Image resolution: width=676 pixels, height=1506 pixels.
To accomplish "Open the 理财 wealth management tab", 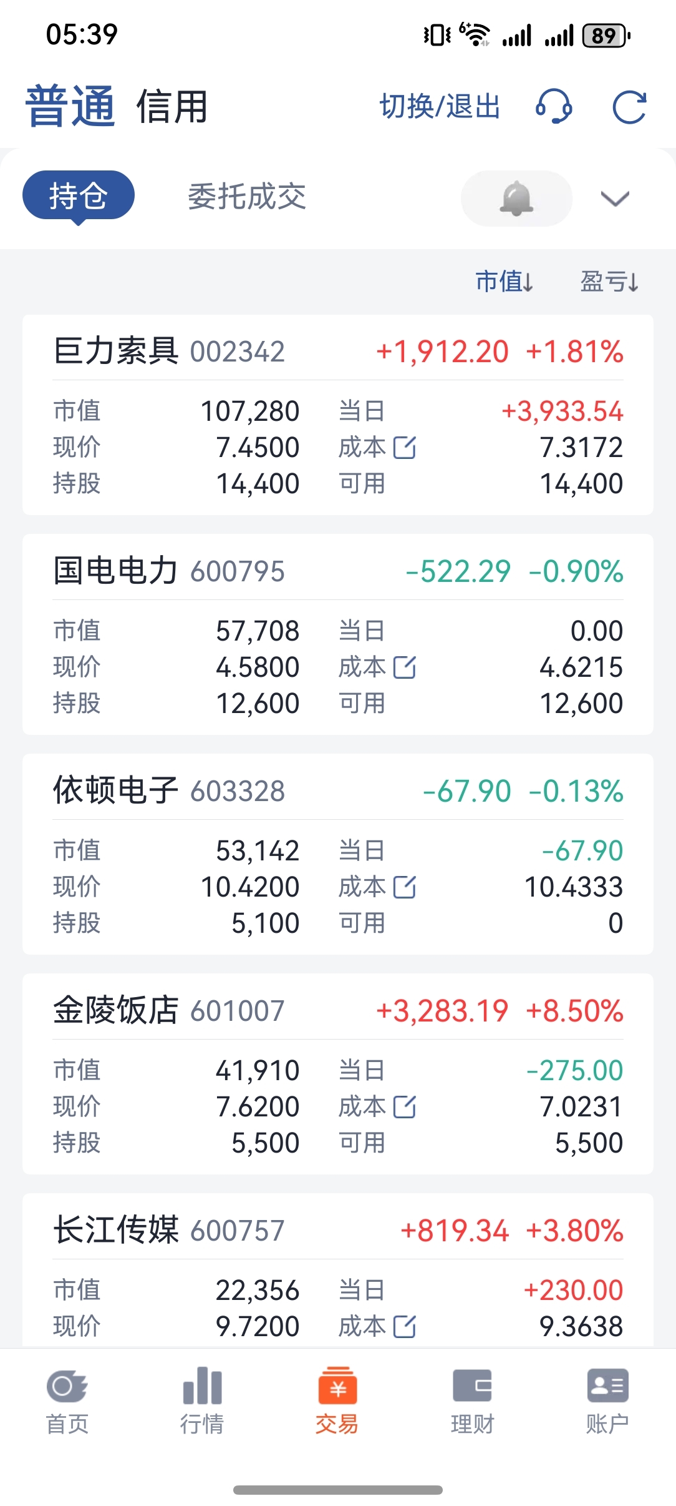I will [472, 1401].
